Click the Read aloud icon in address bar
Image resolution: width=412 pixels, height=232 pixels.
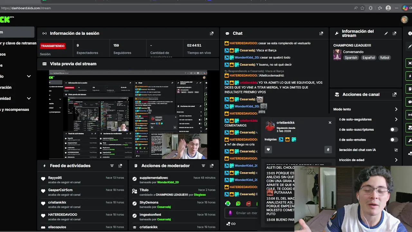(x=355, y=8)
